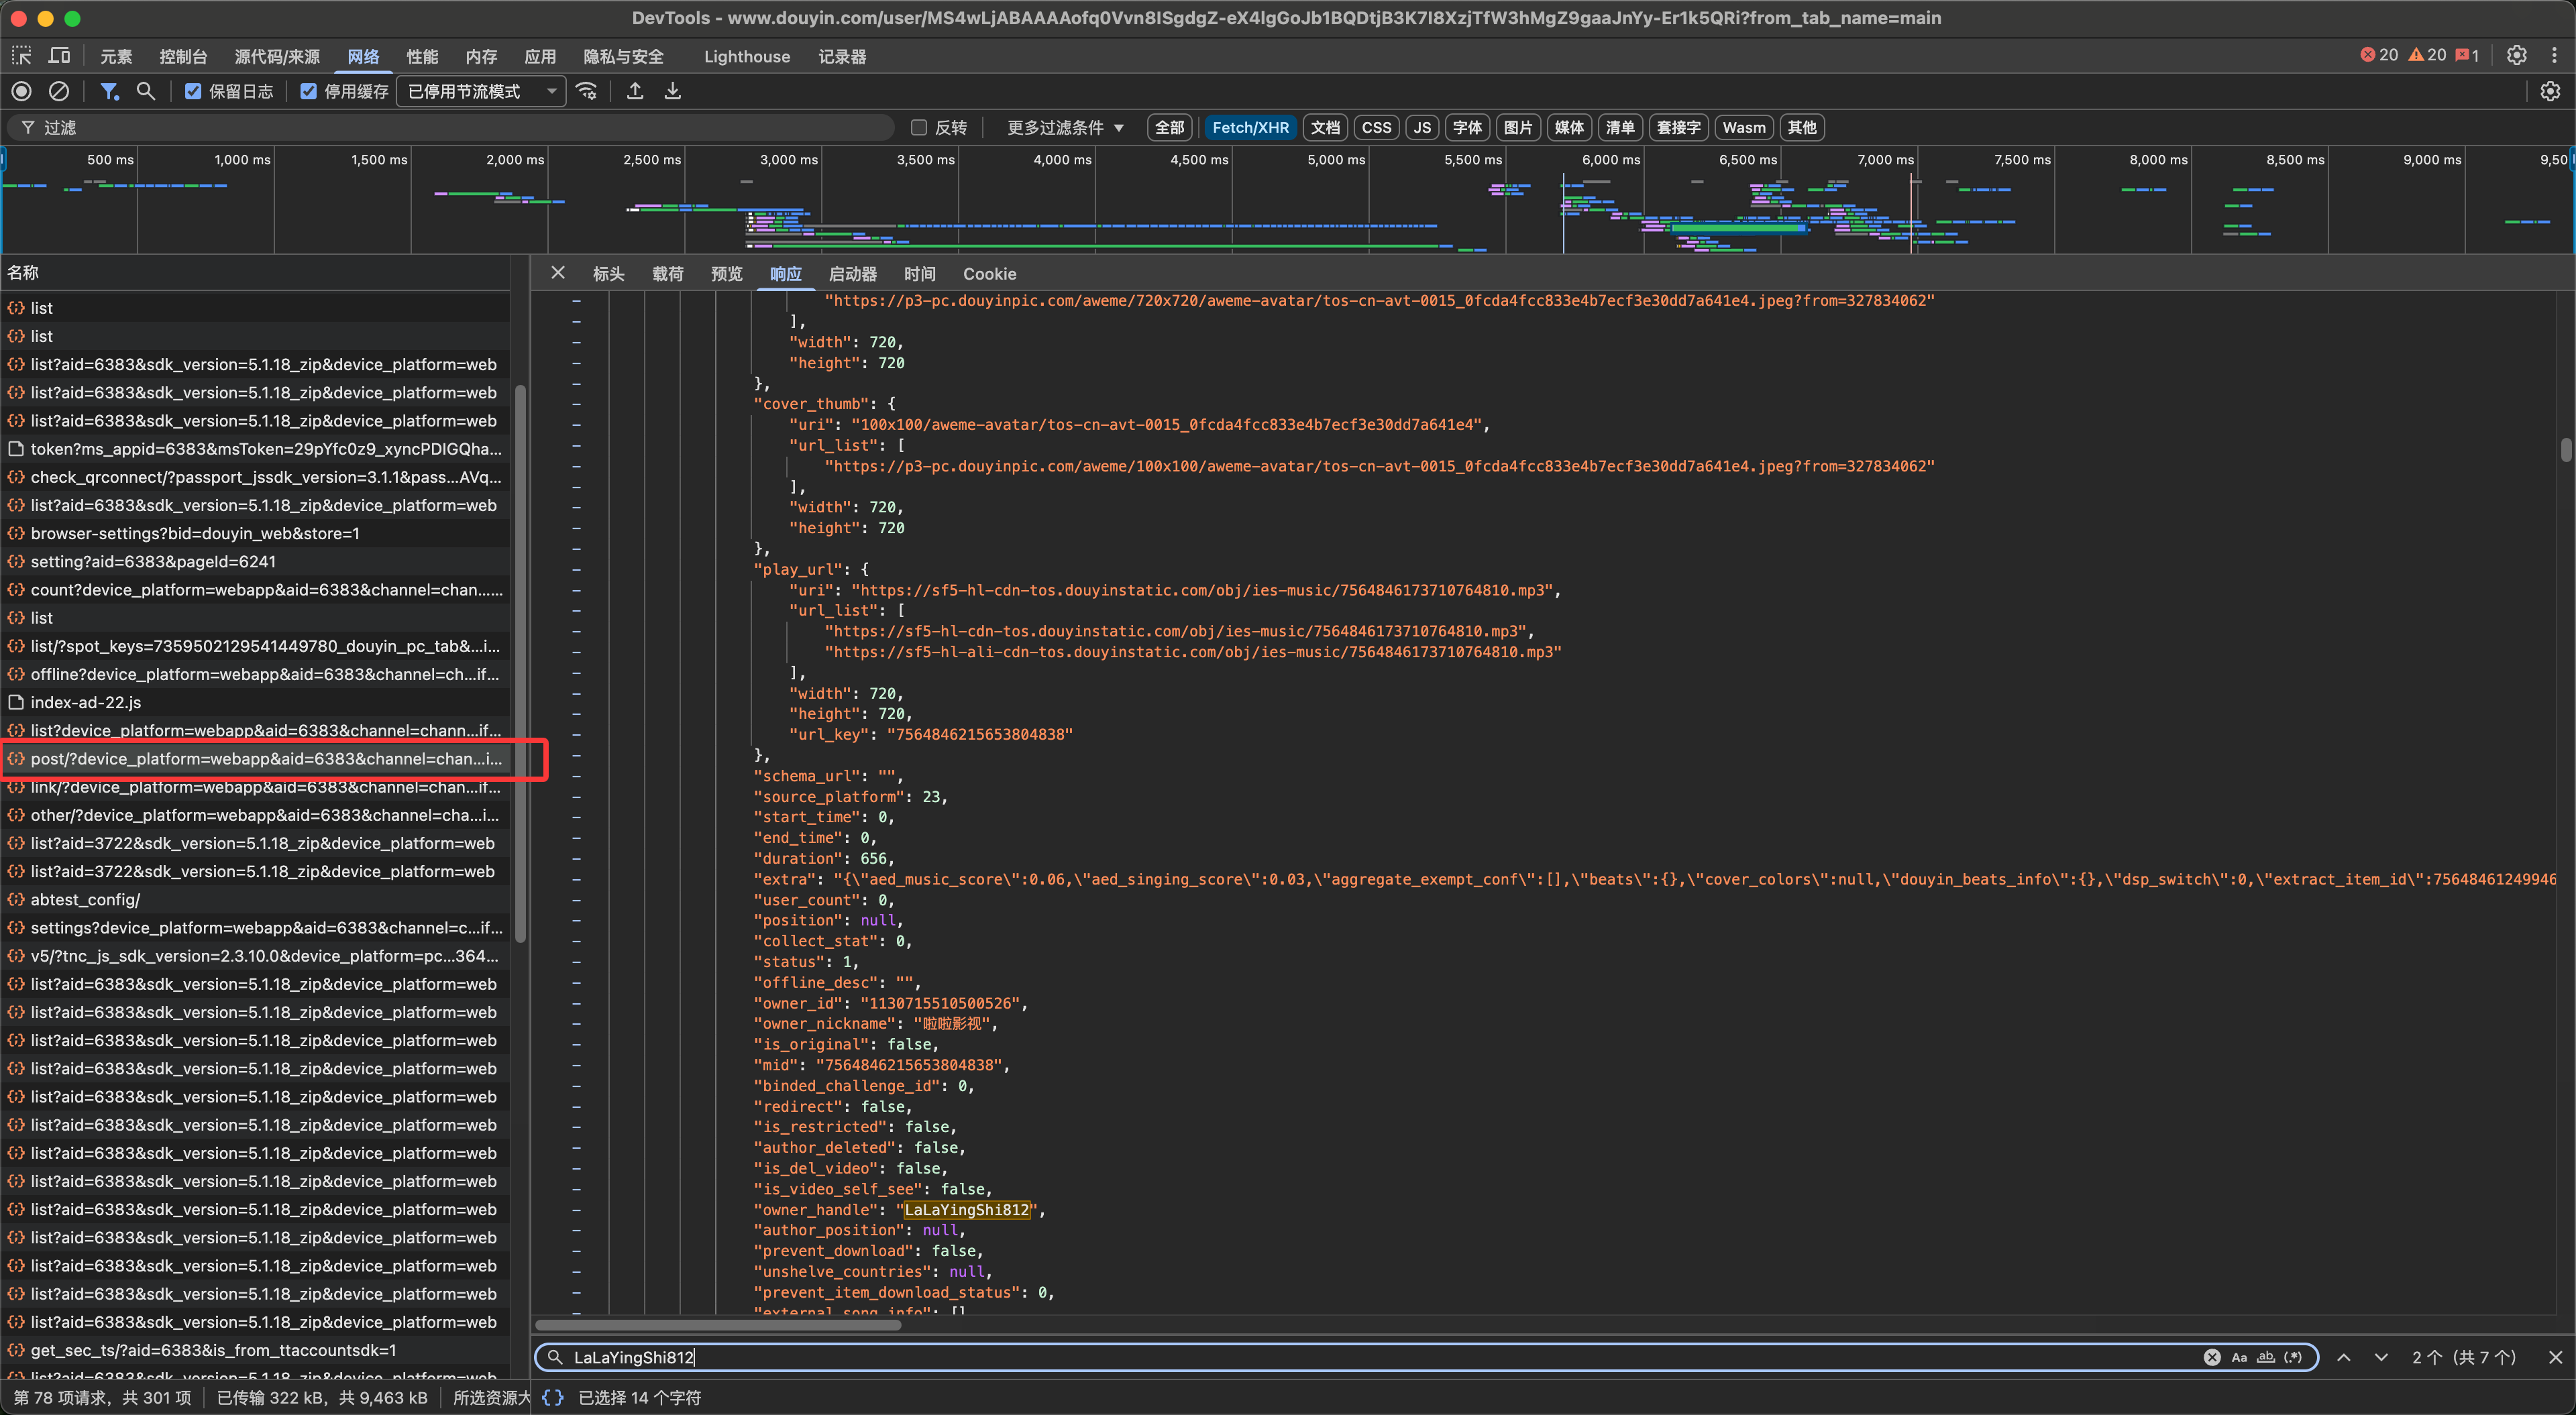The width and height of the screenshot is (2576, 1415).
Task: Select the 全部 filter button
Action: coord(1169,127)
